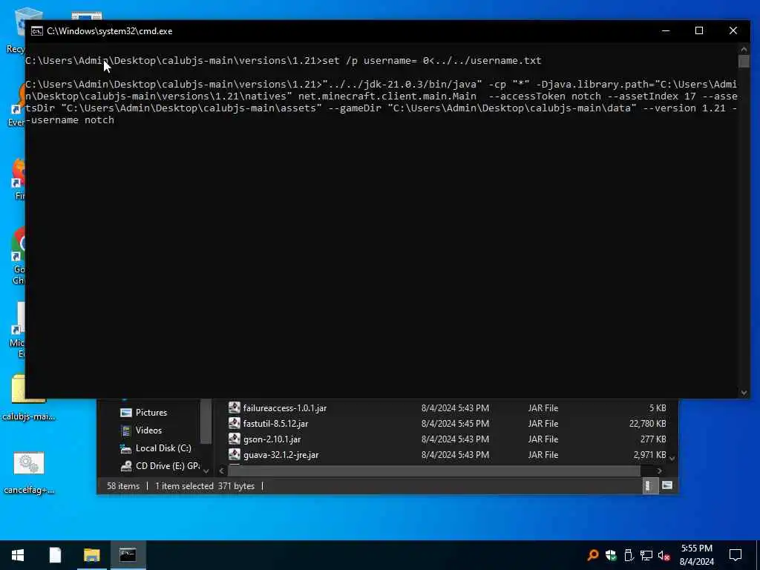This screenshot has width=760, height=570.
Task: Click the navigation pane vertical scrollbar thumb
Action: pos(206,422)
